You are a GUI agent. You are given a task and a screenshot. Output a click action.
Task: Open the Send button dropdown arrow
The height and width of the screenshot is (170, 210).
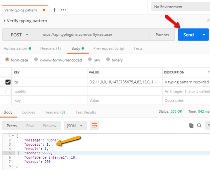pos(204,35)
